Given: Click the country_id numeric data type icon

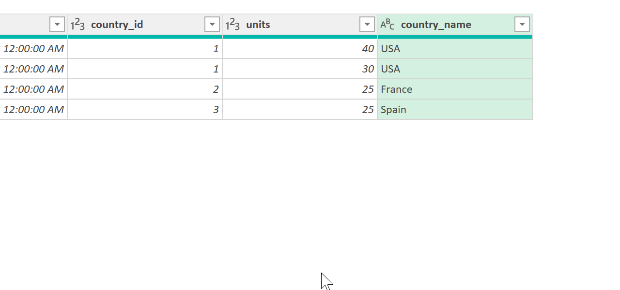Looking at the screenshot, I should point(77,25).
